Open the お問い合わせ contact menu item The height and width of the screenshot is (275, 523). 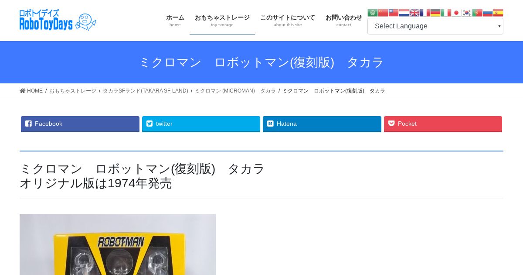click(344, 21)
